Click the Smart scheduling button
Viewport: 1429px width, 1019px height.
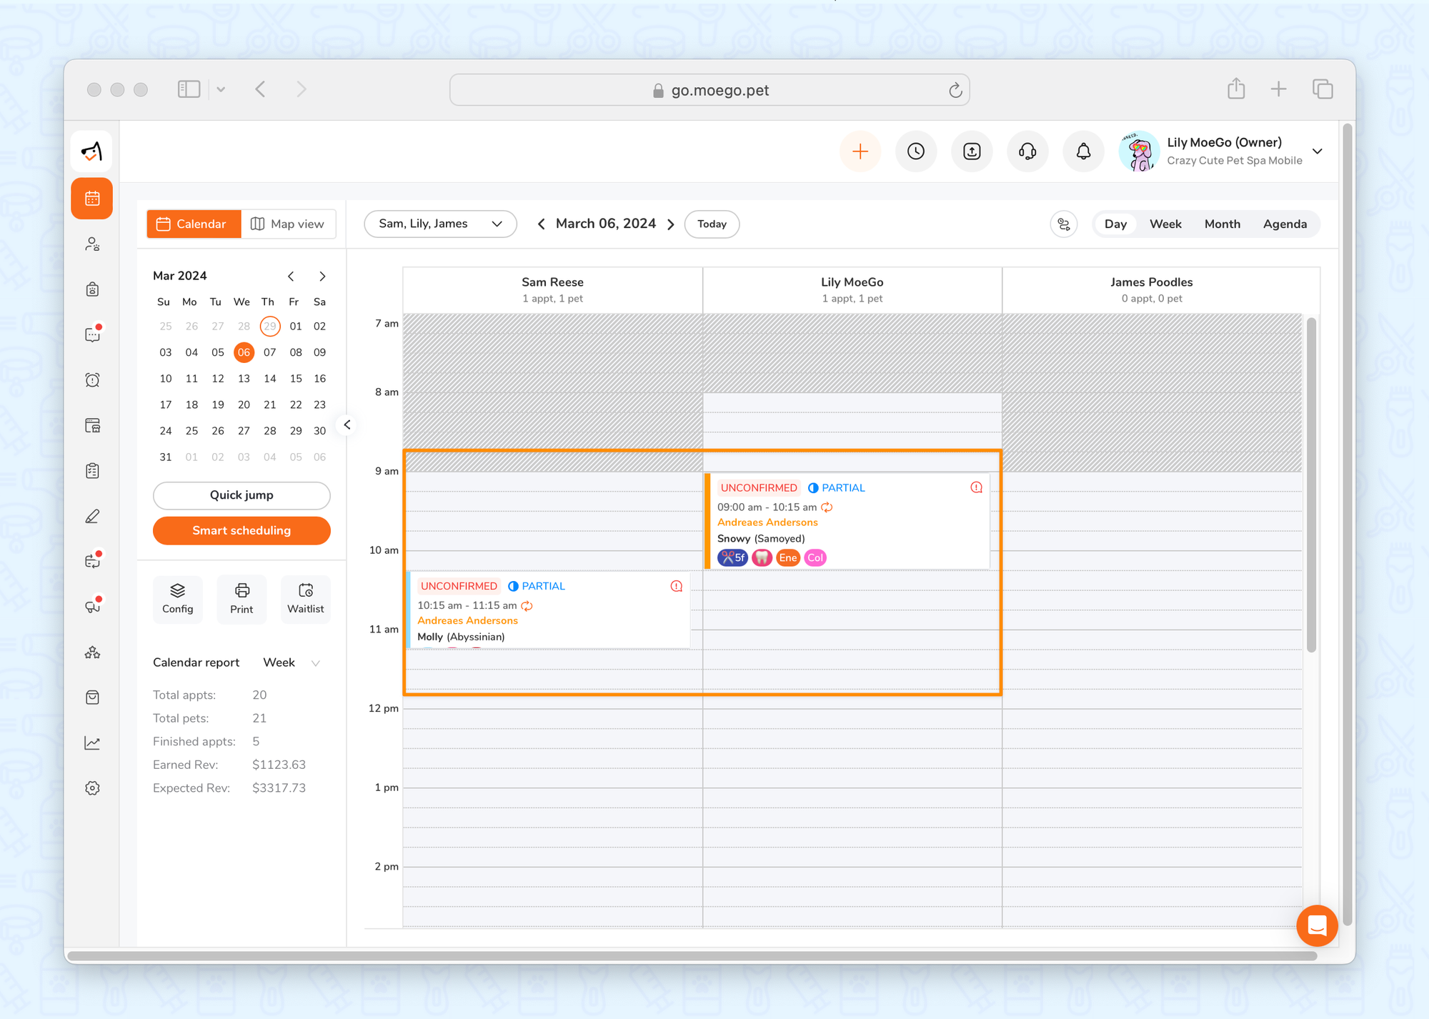[242, 530]
